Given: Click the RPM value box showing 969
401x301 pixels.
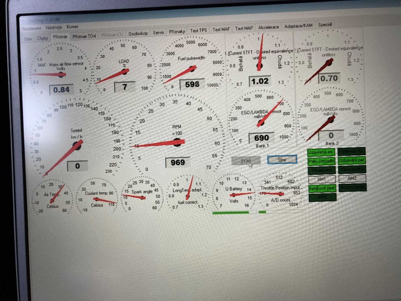Looking at the screenshot, I should pyautogui.click(x=178, y=162).
